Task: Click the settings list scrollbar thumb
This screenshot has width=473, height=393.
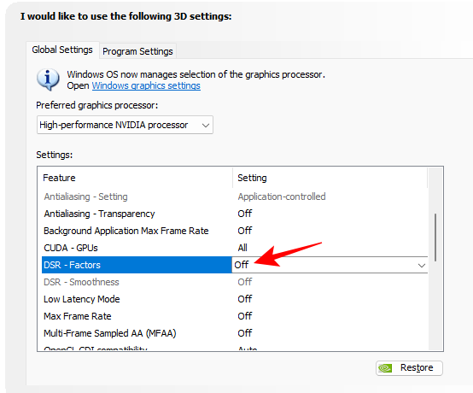Action: pos(435,238)
